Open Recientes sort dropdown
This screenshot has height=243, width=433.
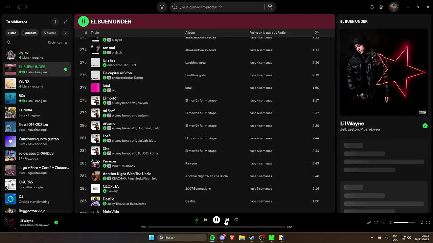pos(58,43)
